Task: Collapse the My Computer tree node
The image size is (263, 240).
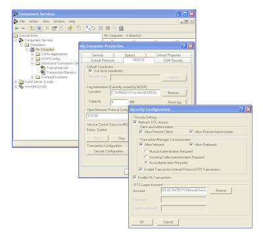Action: [x=27, y=49]
